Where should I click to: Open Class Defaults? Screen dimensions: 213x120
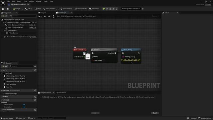81,9
